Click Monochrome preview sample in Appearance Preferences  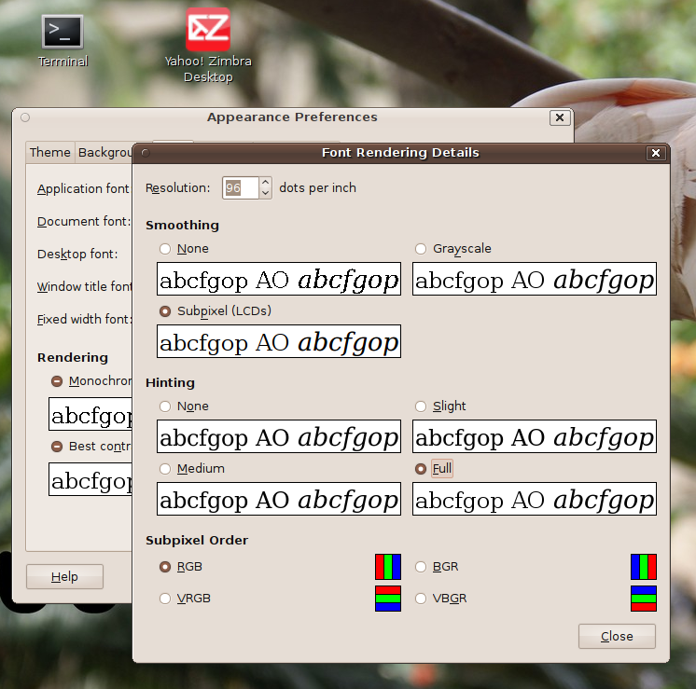90,414
